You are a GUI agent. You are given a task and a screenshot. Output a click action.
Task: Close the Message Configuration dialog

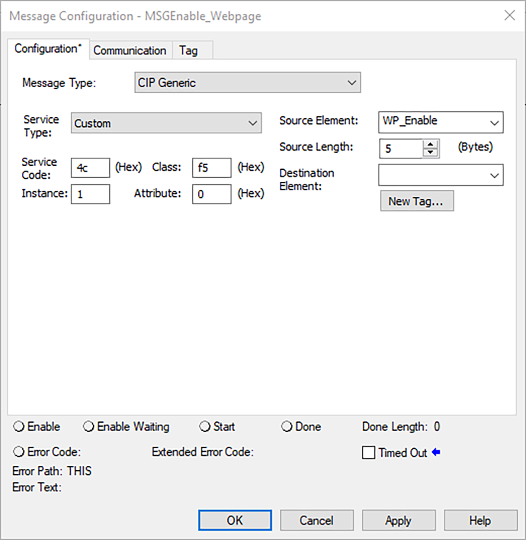509,16
